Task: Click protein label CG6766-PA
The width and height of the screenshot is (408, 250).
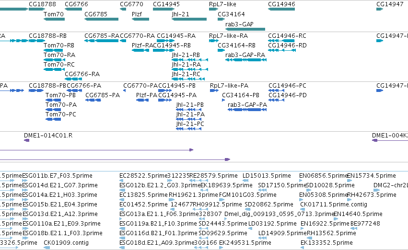Action: pos(84,86)
